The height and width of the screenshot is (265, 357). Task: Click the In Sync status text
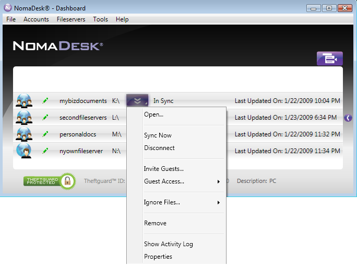(163, 101)
